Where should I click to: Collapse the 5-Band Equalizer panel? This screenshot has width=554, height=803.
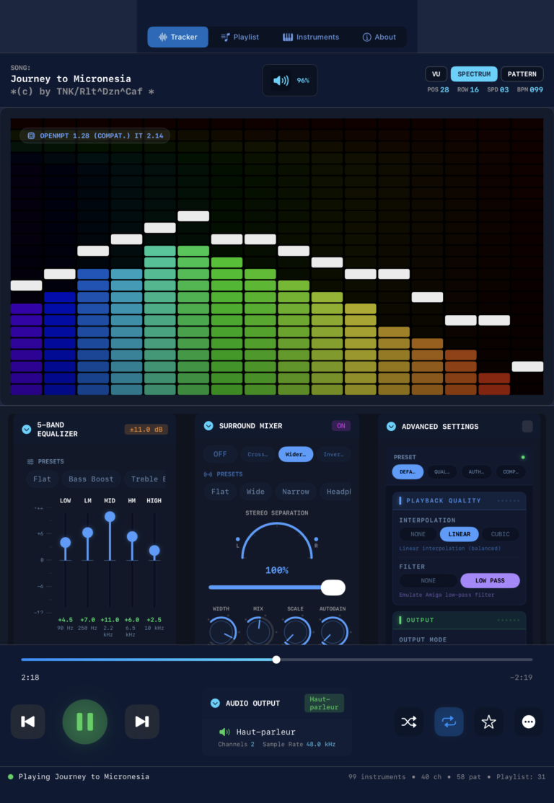coord(27,430)
